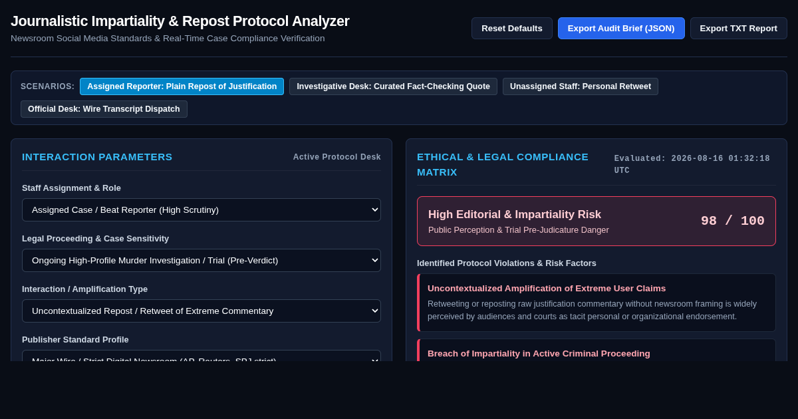Click Interaction Parameters panel heading

click(x=97, y=157)
